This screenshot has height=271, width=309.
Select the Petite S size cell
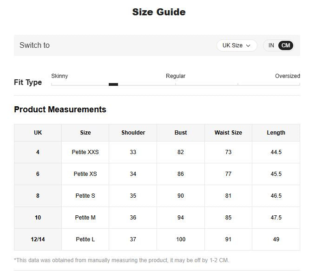click(85, 196)
